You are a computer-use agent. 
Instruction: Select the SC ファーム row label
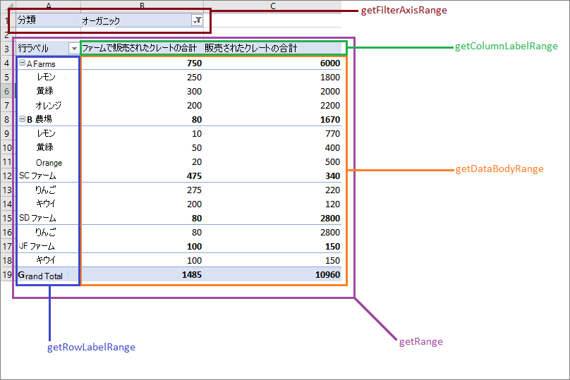tap(37, 176)
